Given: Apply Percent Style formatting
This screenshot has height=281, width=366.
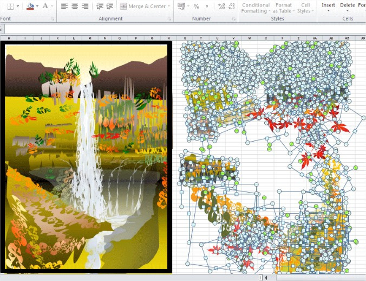Looking at the screenshot, I should (197, 7).
